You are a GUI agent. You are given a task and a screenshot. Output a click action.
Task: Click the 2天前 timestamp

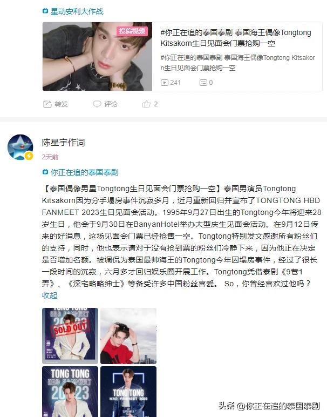click(x=50, y=157)
